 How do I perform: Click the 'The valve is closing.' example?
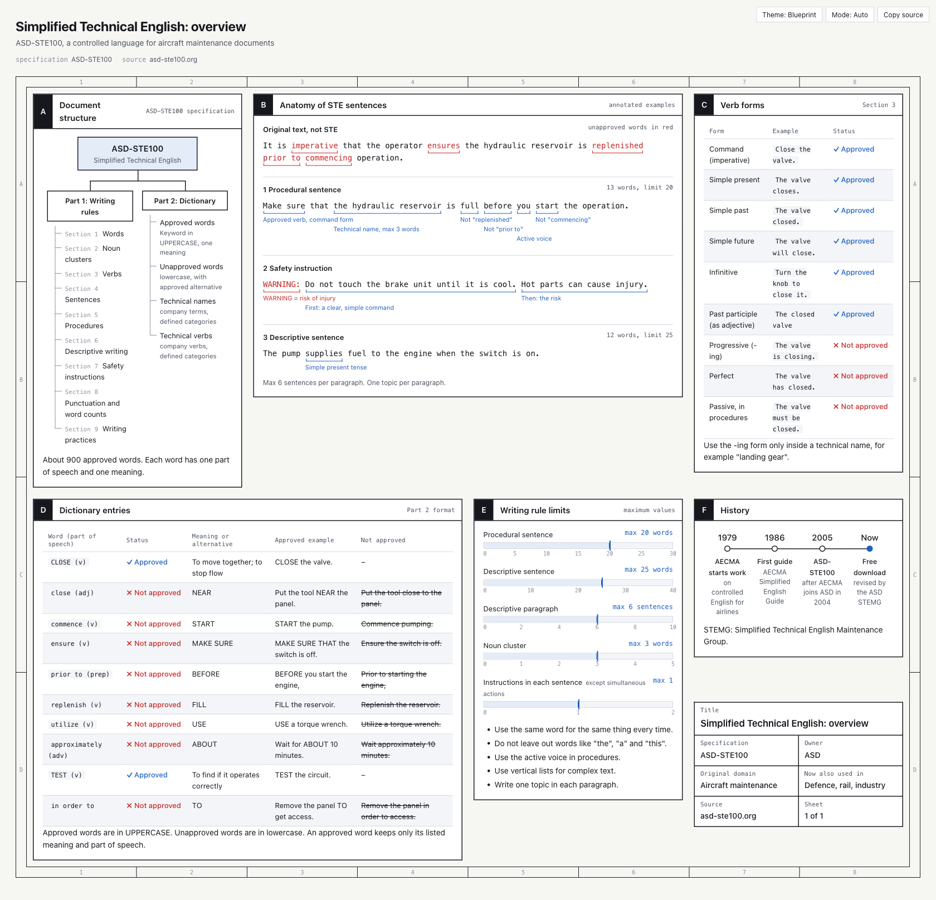[x=795, y=351]
